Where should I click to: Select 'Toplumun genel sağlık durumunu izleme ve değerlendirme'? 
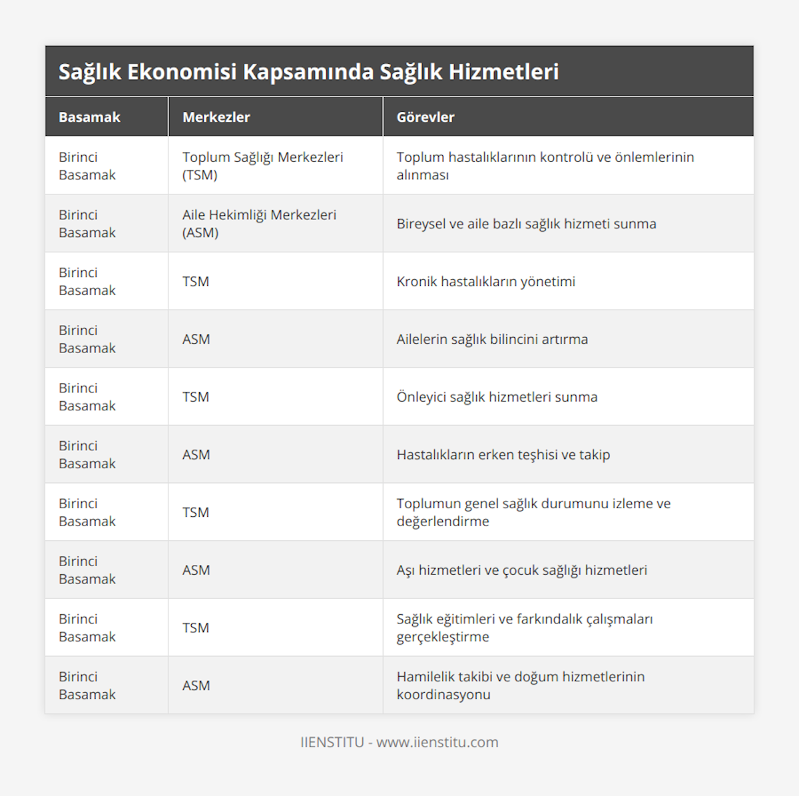533,512
